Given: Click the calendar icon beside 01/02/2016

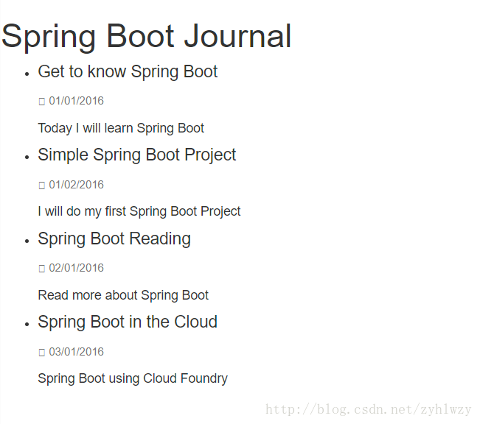Looking at the screenshot, I should (42, 185).
